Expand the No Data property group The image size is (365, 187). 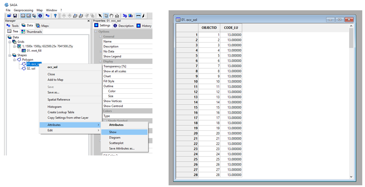click(101, 51)
